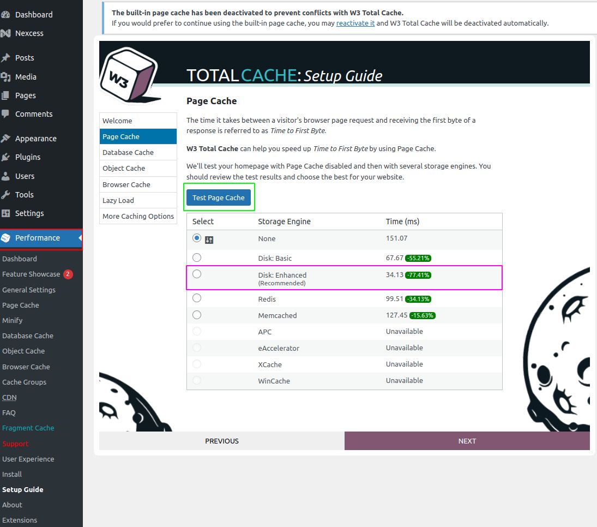Select the Memcached radio button
The width and height of the screenshot is (597, 527).
(x=196, y=315)
